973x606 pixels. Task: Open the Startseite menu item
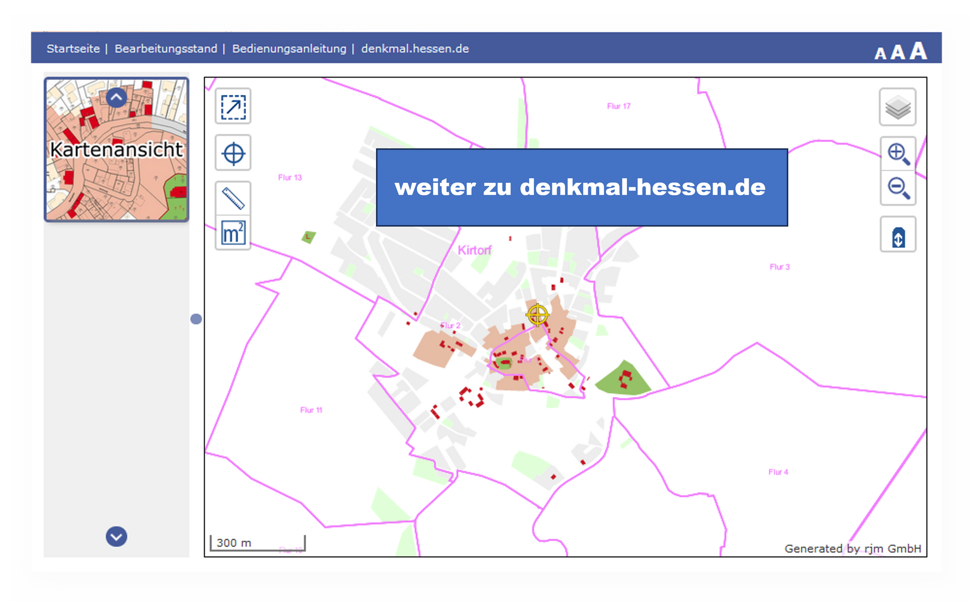tap(73, 49)
